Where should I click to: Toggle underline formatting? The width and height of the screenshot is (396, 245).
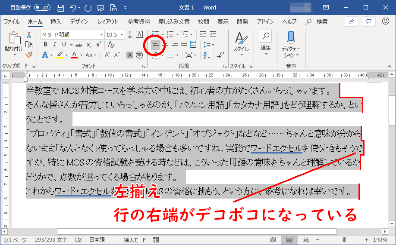[x=64, y=45]
